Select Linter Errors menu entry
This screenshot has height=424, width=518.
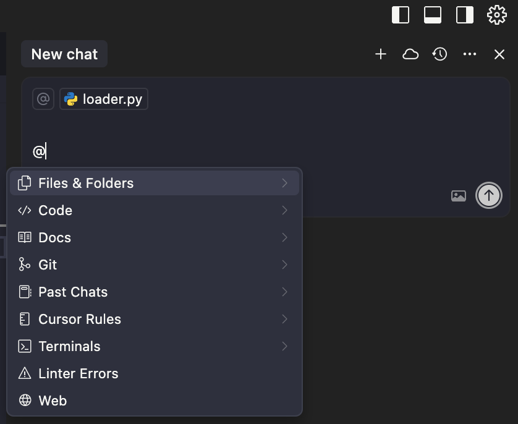(x=155, y=373)
